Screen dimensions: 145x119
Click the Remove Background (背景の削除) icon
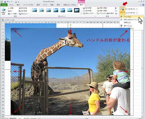click(3, 11)
